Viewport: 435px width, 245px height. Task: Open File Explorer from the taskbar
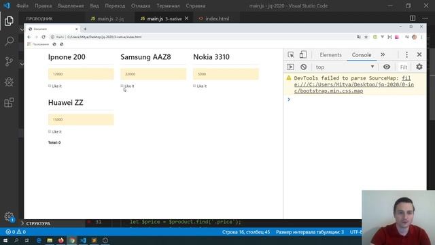50,240
